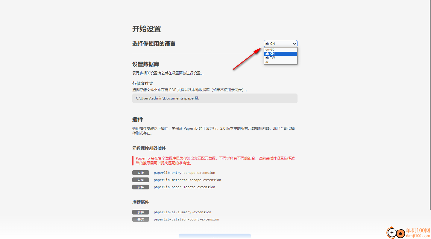Screen dimensions: 431x239
Task: Click the red Paperlib metadata matching notice
Action: (x=215, y=161)
